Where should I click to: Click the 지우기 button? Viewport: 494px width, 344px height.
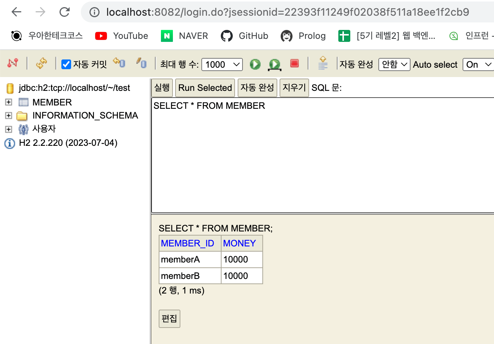(x=294, y=87)
